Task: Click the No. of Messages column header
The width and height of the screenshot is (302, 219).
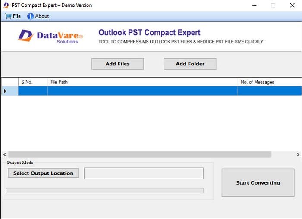Action: (x=270, y=82)
